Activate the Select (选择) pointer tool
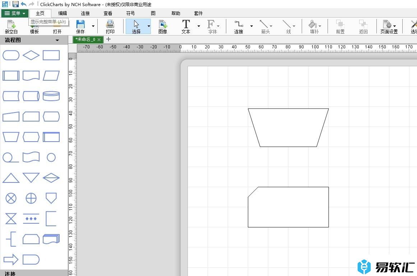This screenshot has width=417, height=276. 136,27
